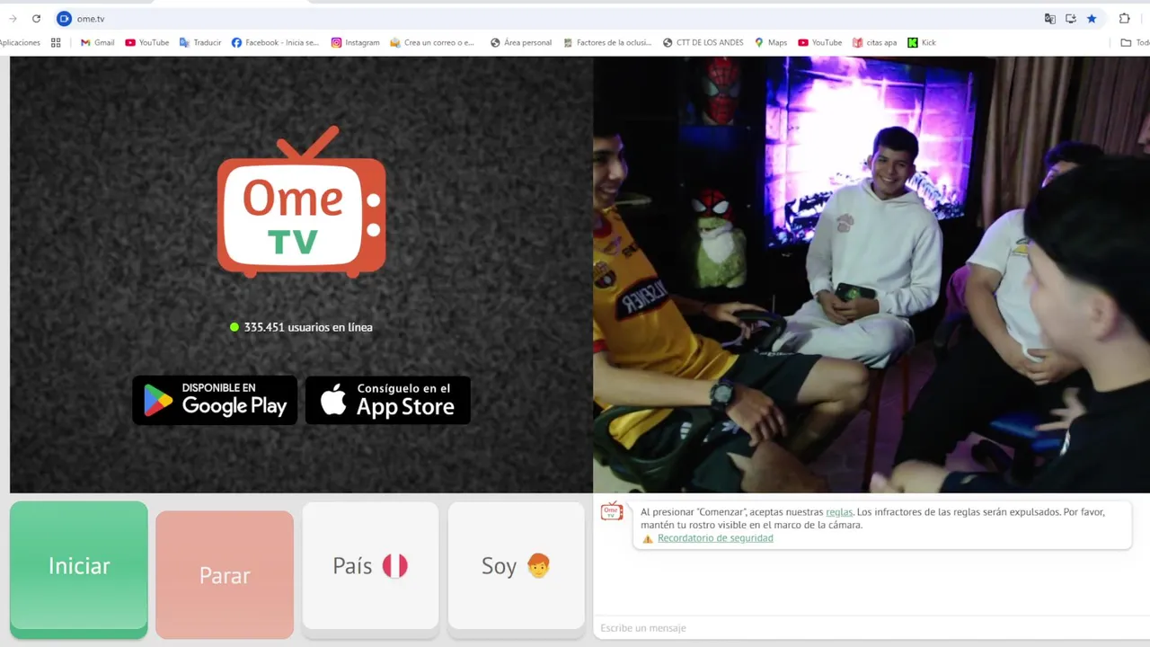Open the Google Play download badge
Image resolution: width=1150 pixels, height=647 pixels.
(x=215, y=400)
